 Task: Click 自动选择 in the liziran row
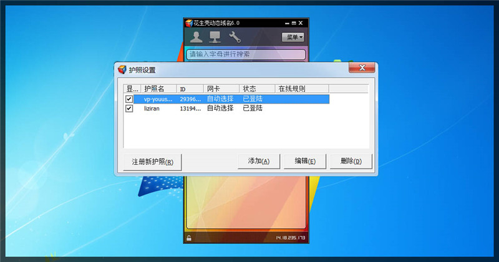220,109
